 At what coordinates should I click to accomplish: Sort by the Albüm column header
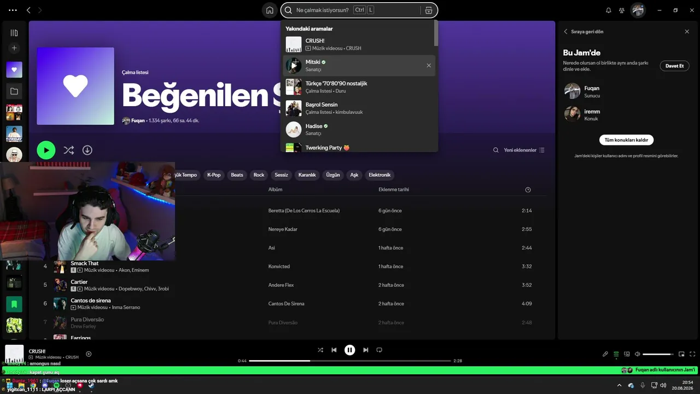(275, 189)
